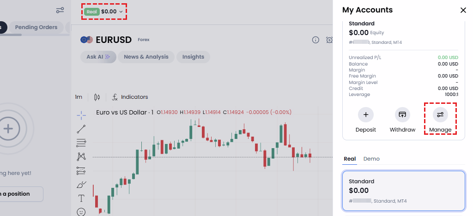Select the crosshair cursor tool

81,115
